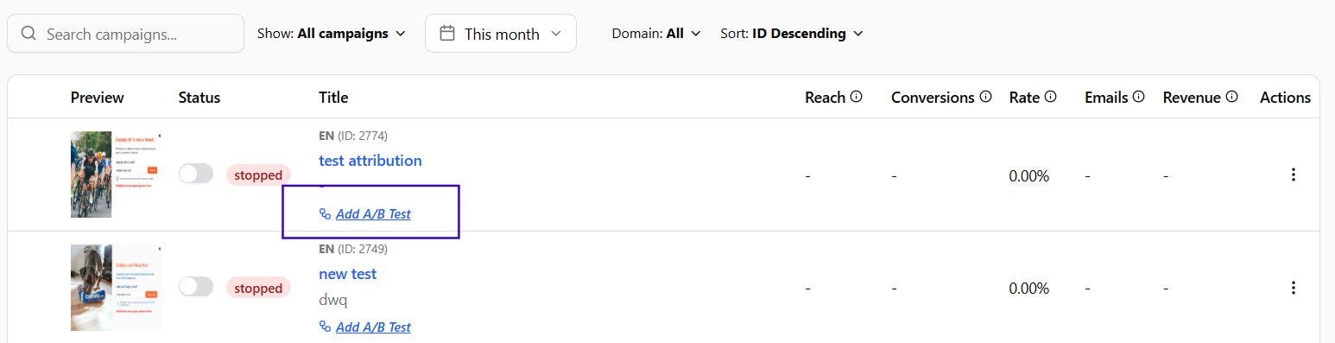
Task: Click the info icon beside Emails
Action: click(x=1138, y=97)
